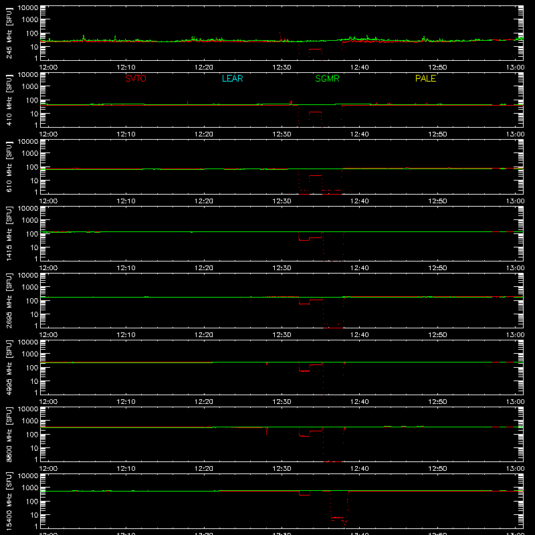Click the 12:30 time label below 8800 MHz plot
This screenshot has width=535, height=535.
282,469
